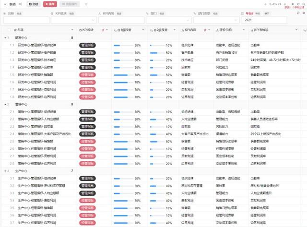
Task: Open the 名称 column header dropdown arrow
Action: [72, 30]
